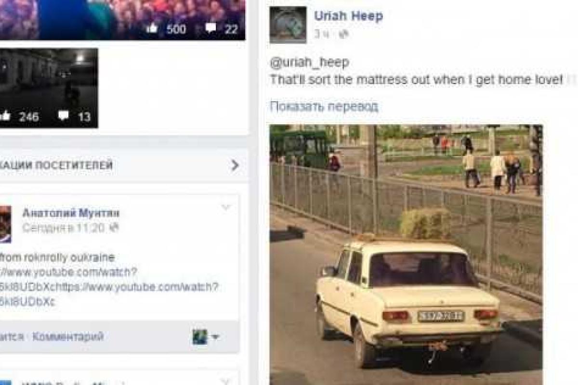The width and height of the screenshot is (578, 385).
Task: Open the dark night street photo thumbnail
Action: tap(49, 88)
